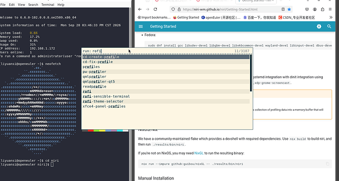Open the openEuler bookmark

pyautogui.click(x=221, y=18)
